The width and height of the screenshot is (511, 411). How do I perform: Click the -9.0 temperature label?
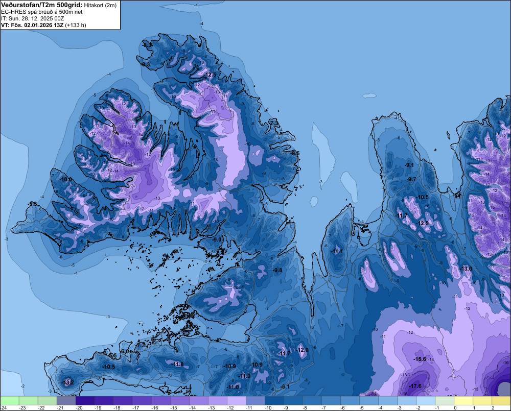[x=217, y=239]
